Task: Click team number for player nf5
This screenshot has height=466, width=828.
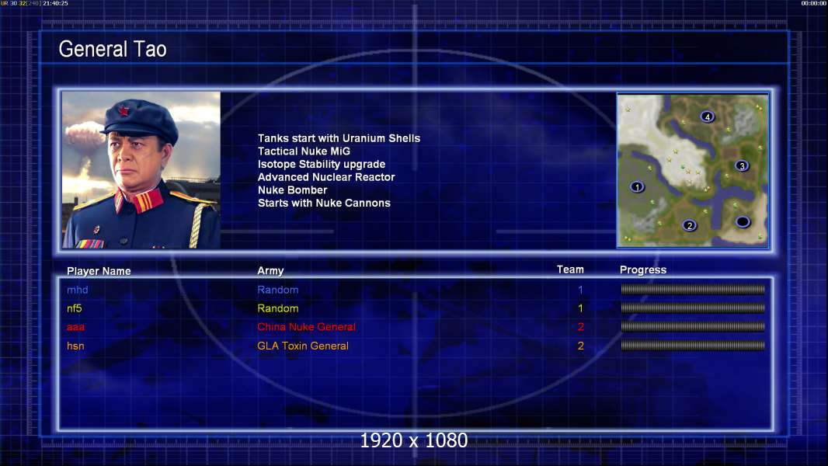Action: pyautogui.click(x=580, y=308)
